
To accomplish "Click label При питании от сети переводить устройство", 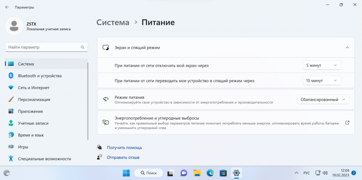I will tap(185, 81).
